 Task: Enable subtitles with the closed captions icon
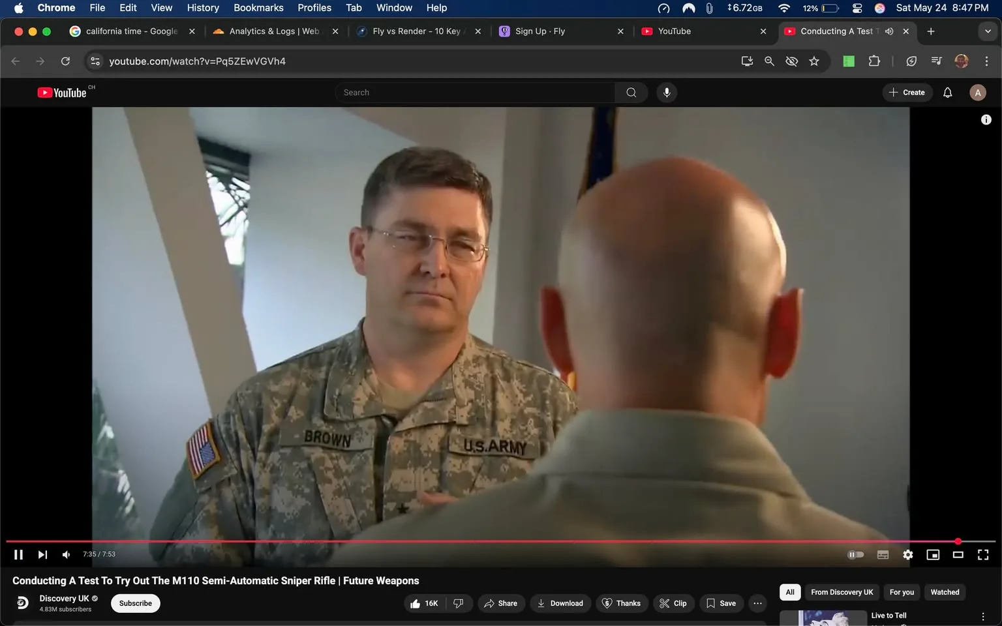[x=883, y=554]
